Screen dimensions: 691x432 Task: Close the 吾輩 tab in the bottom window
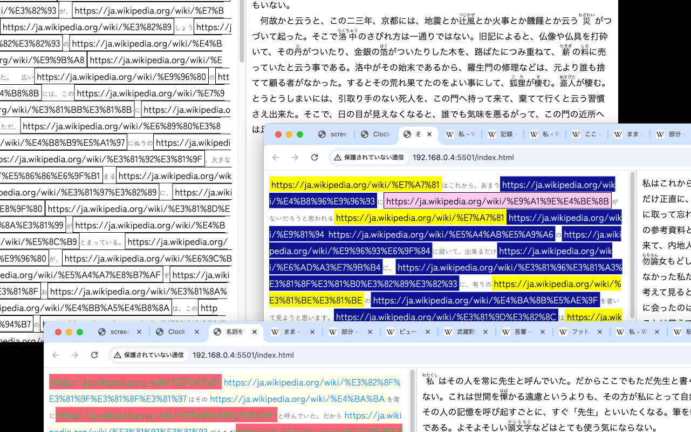(543, 332)
